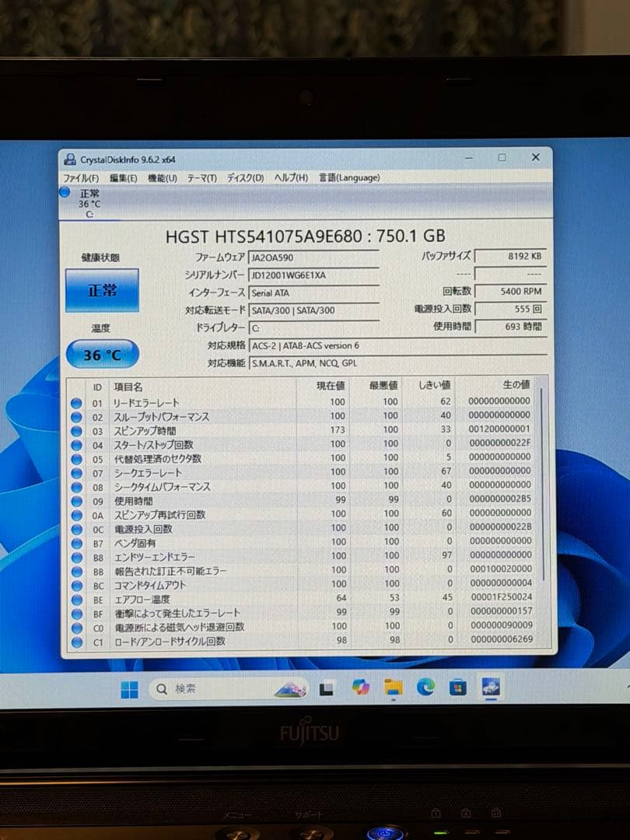Click the 電源投入回数 field 555 回

coord(510,309)
